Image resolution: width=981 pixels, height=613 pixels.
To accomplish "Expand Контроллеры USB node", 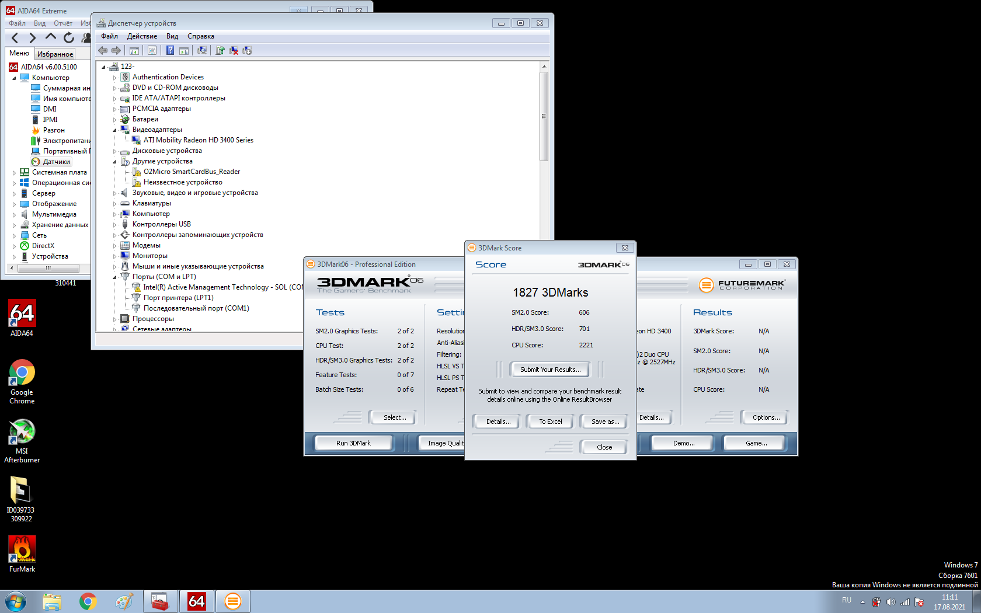I will 114,225.
